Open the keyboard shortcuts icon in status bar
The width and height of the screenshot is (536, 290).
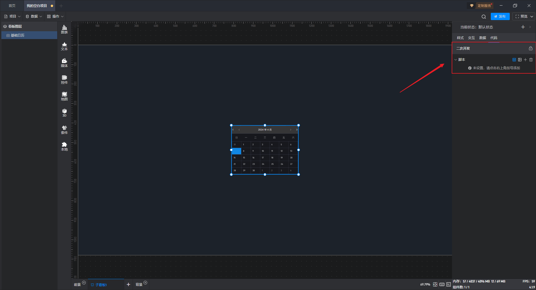click(442, 284)
